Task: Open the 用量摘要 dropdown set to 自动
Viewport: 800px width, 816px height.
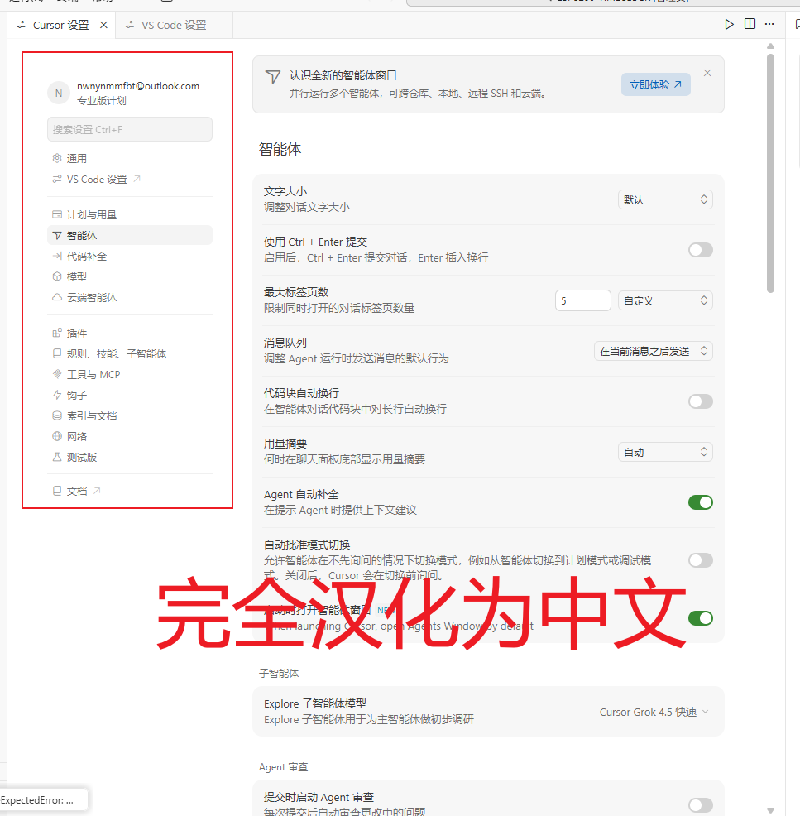Action: [665, 452]
